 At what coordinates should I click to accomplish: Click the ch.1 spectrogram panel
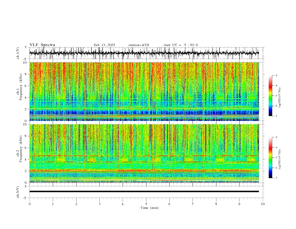click(144, 91)
